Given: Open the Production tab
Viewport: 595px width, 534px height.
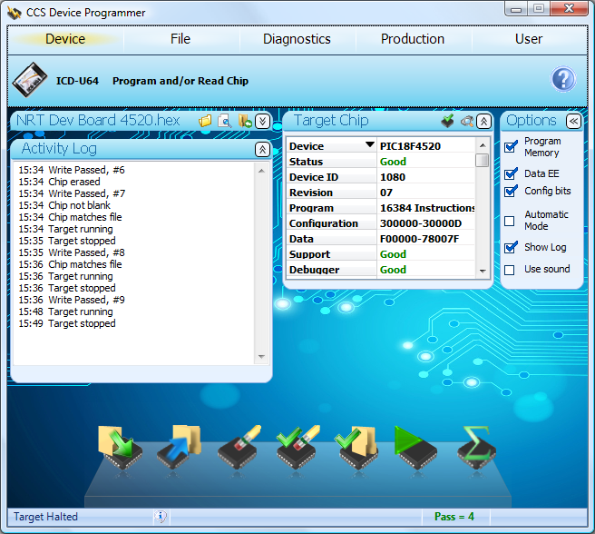Looking at the screenshot, I should tap(413, 39).
